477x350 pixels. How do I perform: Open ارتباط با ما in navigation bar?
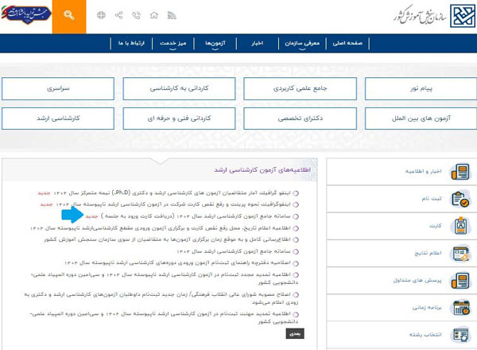point(131,43)
